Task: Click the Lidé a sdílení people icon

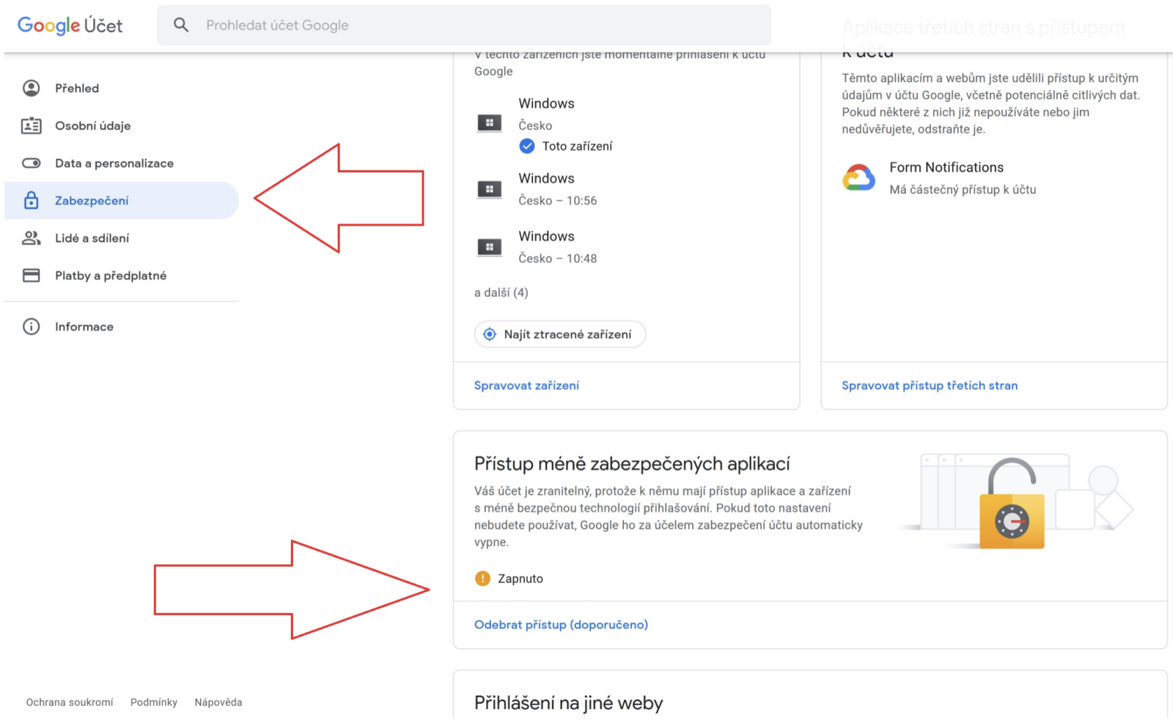Action: point(31,238)
